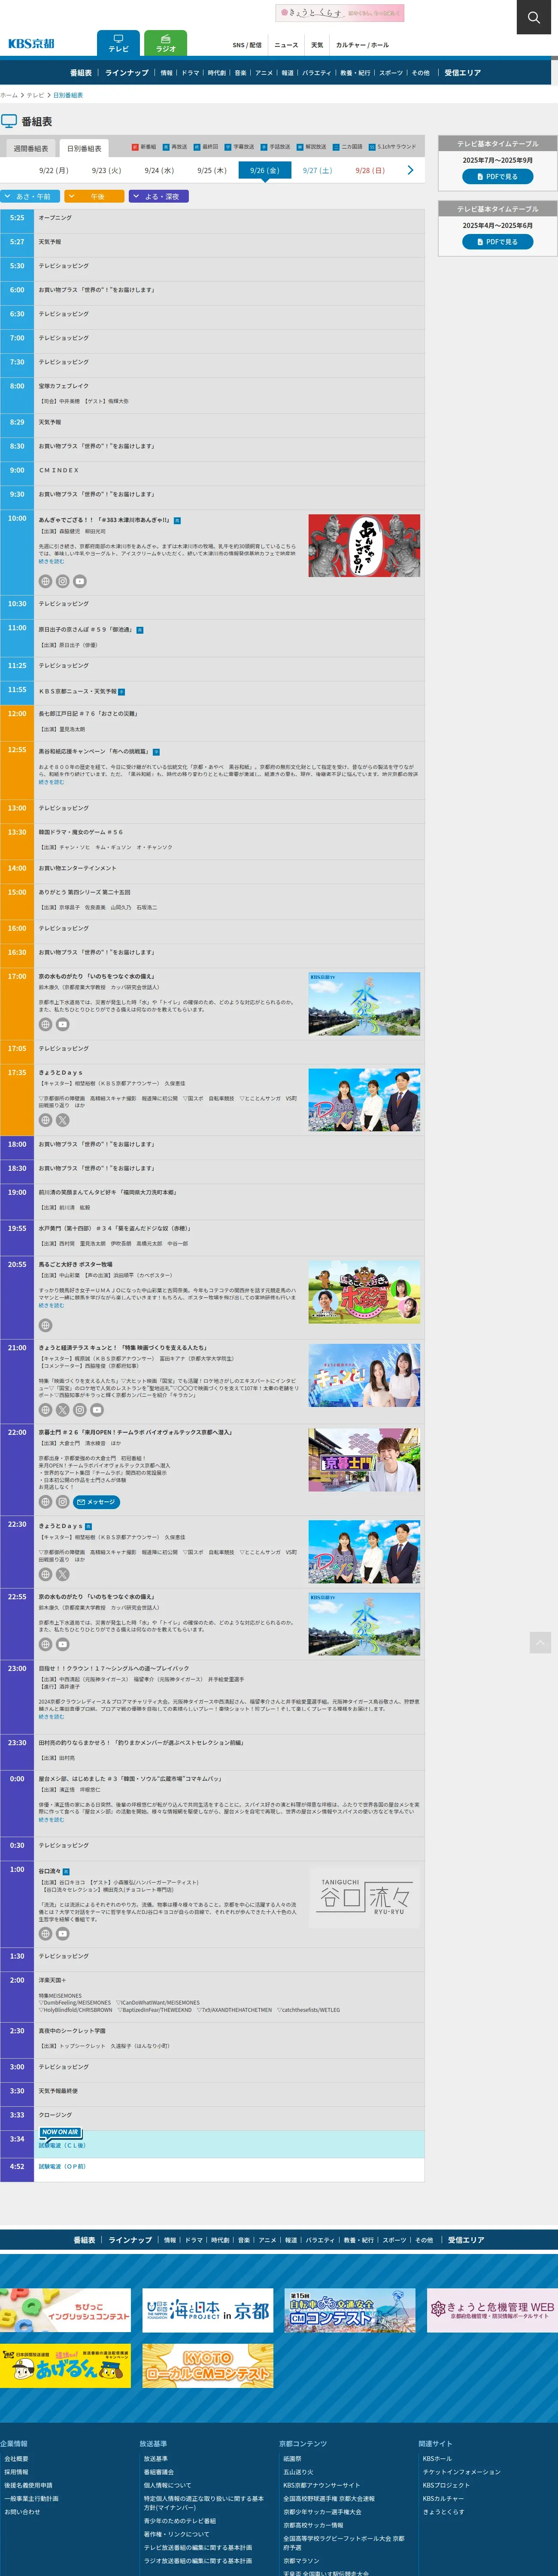Click the next-dates chevron arrow
The height and width of the screenshot is (2576, 558).
click(x=410, y=170)
